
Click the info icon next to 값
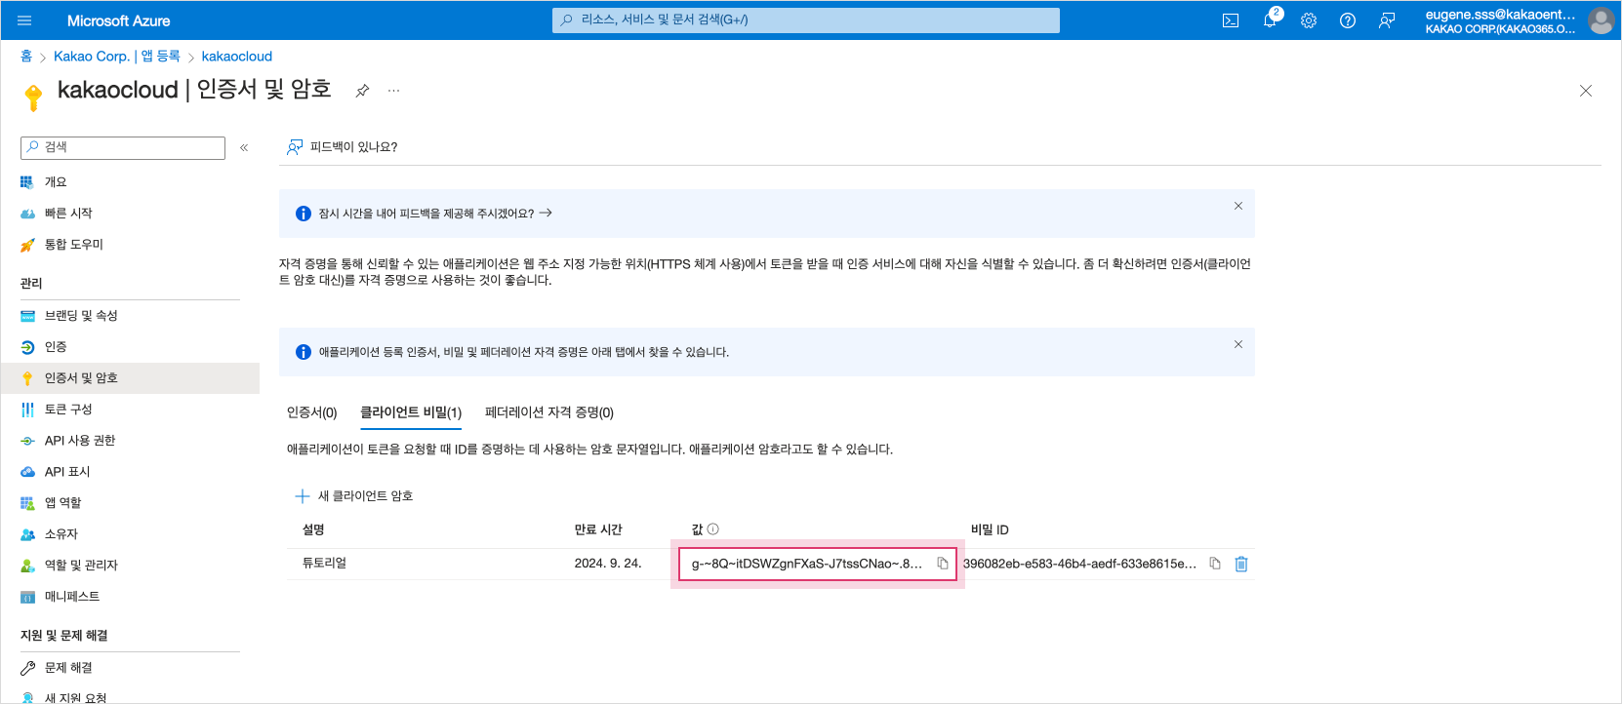712,529
